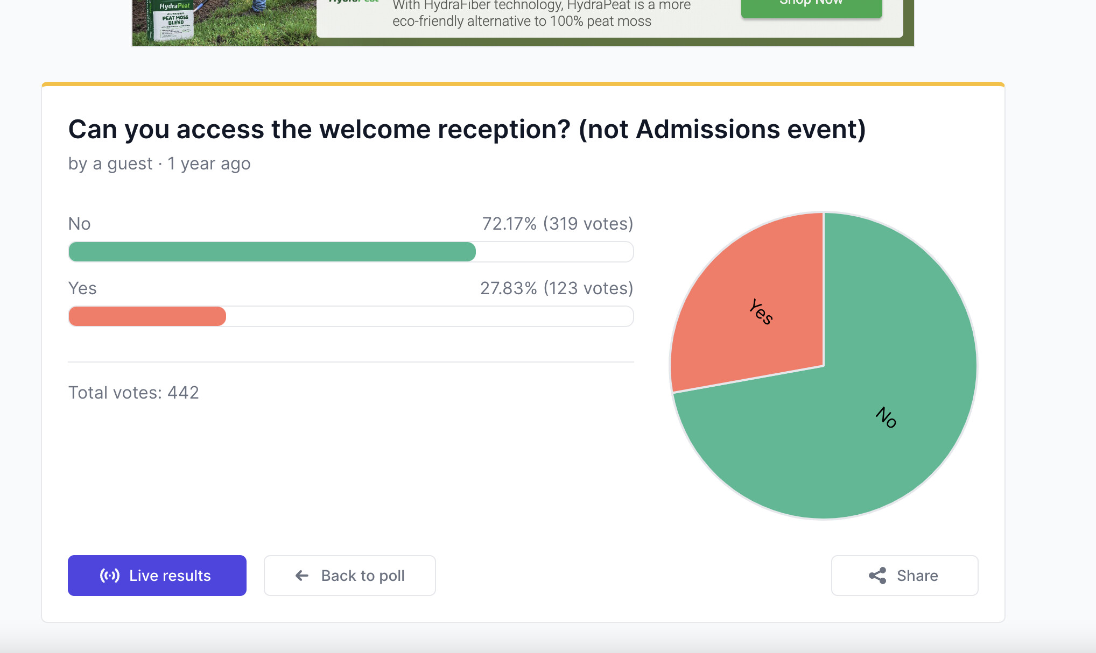Click the Live results broadcast icon
The height and width of the screenshot is (653, 1096).
(x=110, y=575)
